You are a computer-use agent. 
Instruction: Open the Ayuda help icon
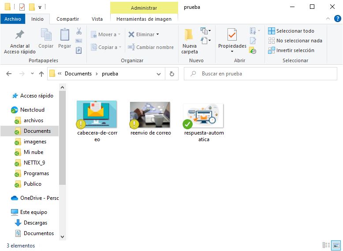[337, 19]
